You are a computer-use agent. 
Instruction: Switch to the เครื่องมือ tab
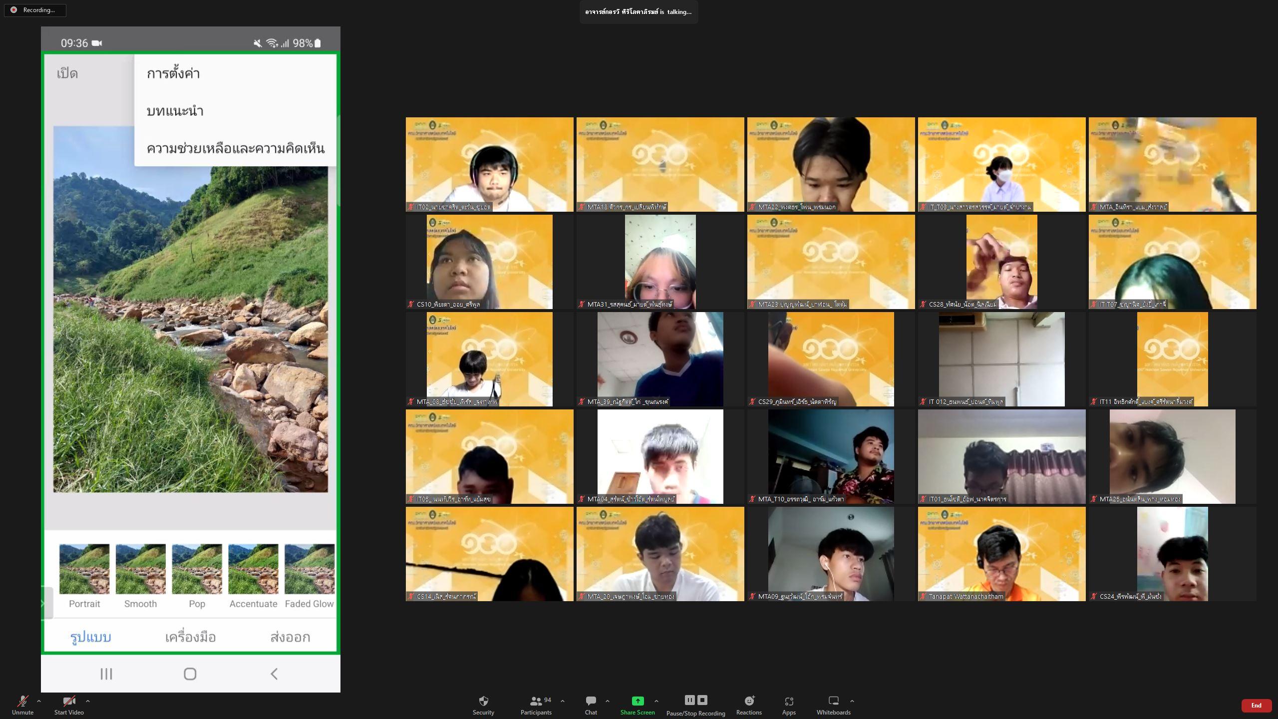190,637
